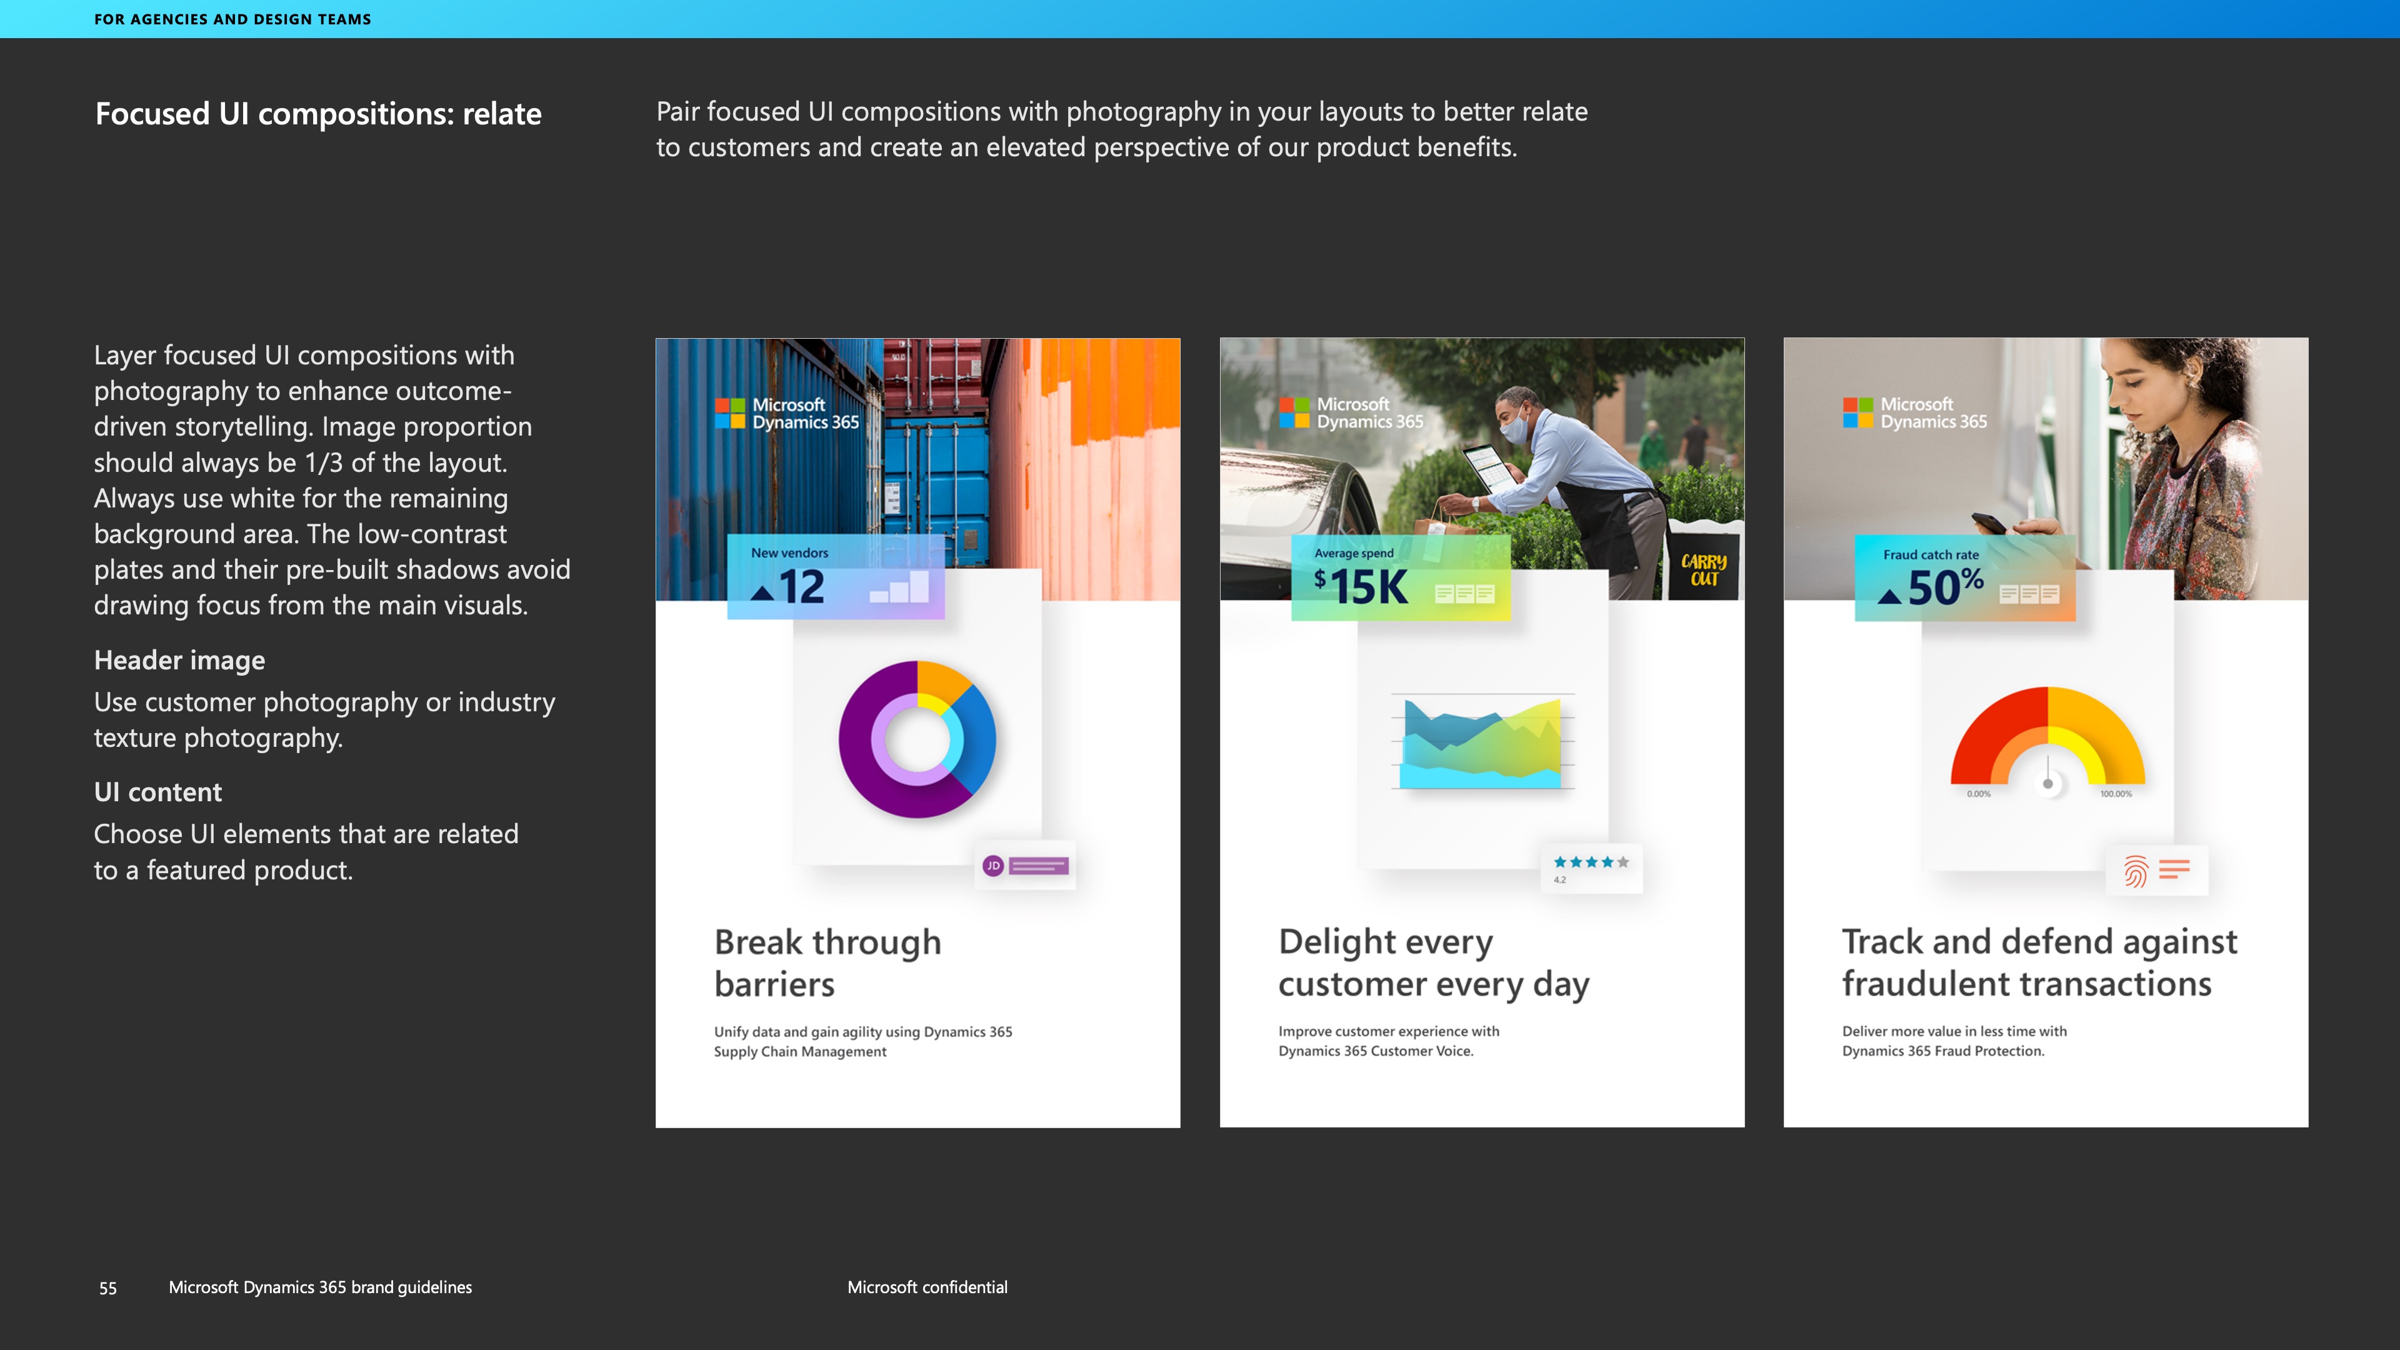
Task: Click the Break through barriers headline
Action: pos(827,962)
